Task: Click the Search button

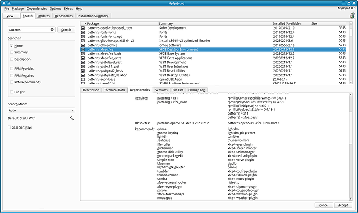Action: click(x=66, y=30)
